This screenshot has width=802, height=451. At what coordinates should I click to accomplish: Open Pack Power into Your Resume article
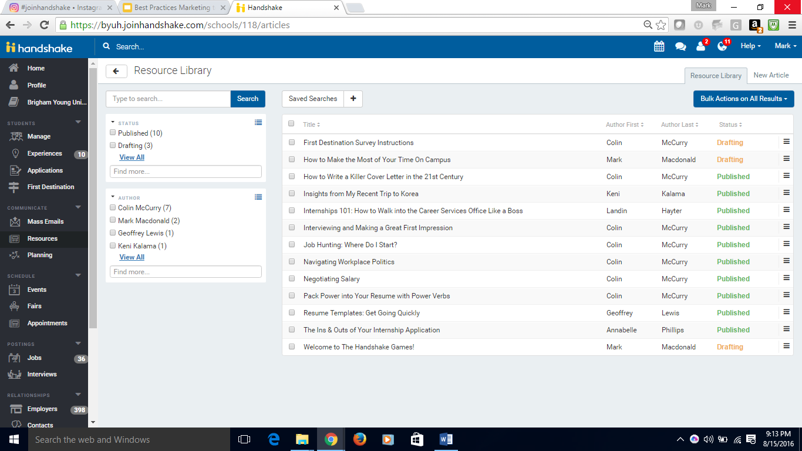click(x=376, y=295)
